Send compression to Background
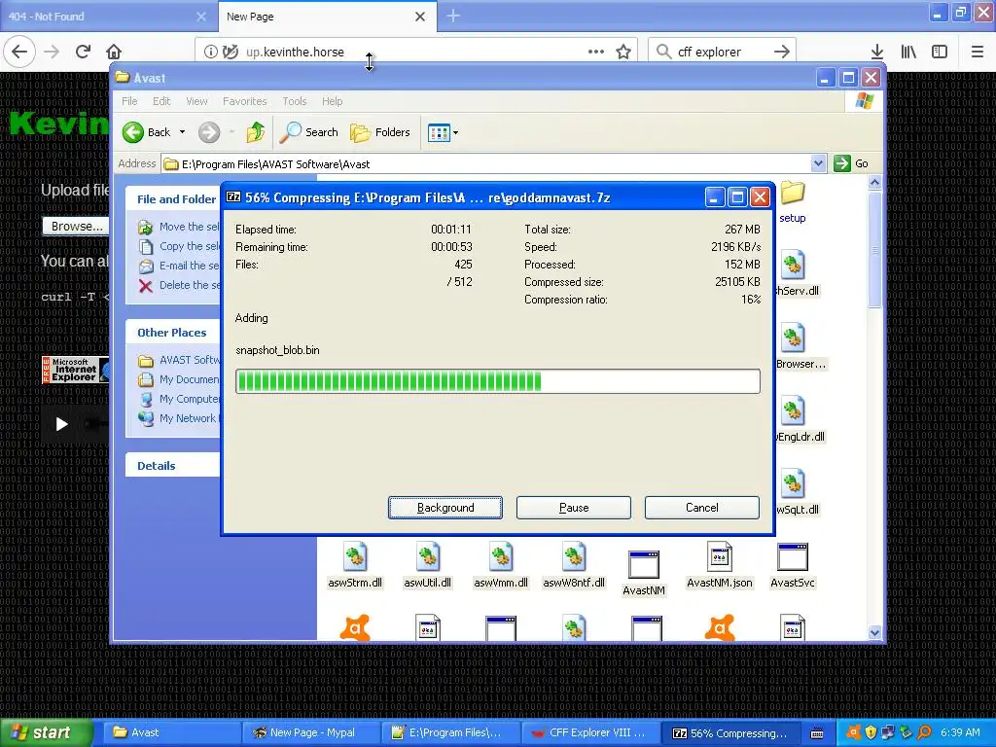This screenshot has width=996, height=747. (445, 508)
